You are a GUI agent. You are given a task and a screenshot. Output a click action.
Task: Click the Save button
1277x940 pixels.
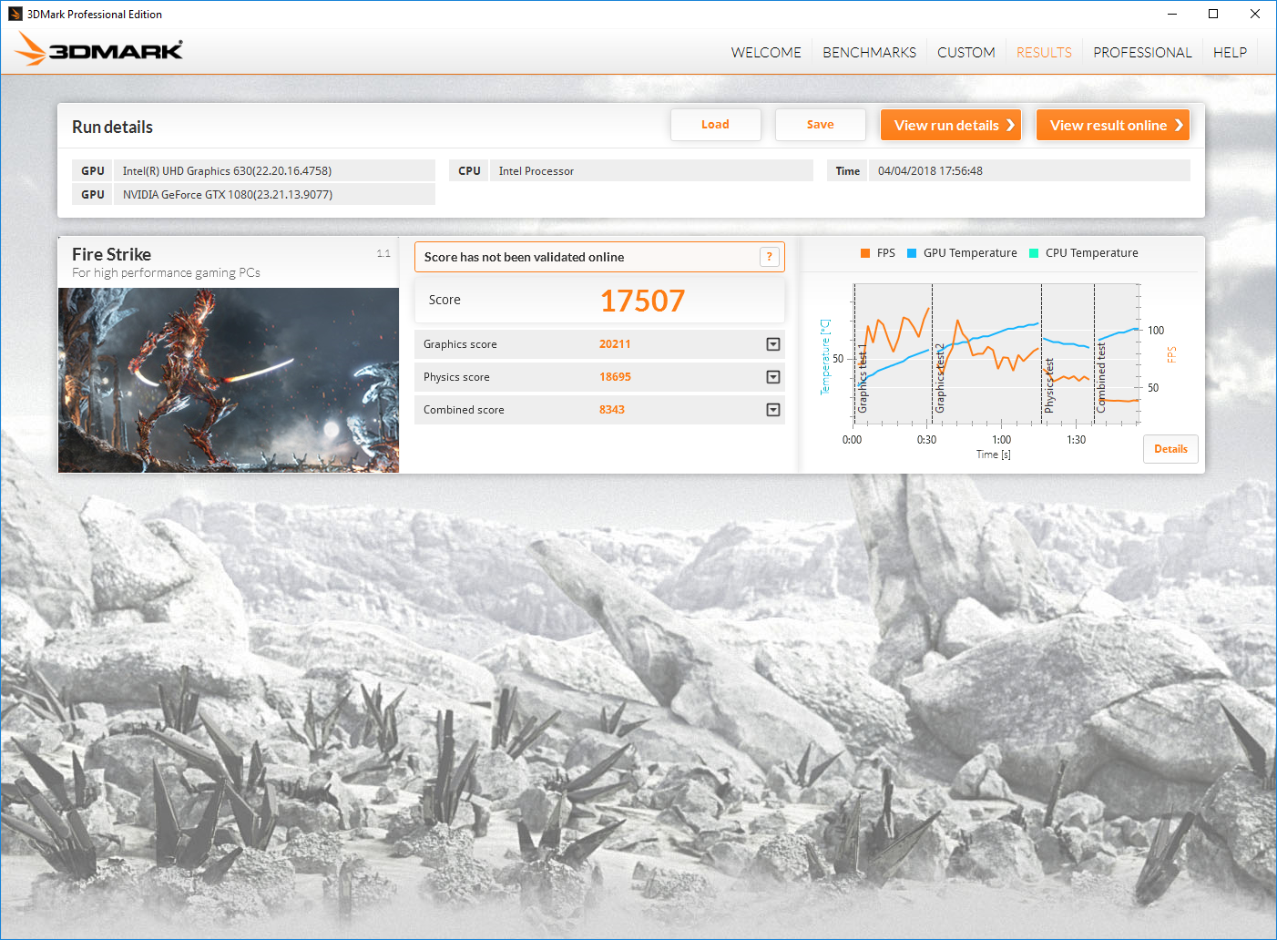point(821,125)
